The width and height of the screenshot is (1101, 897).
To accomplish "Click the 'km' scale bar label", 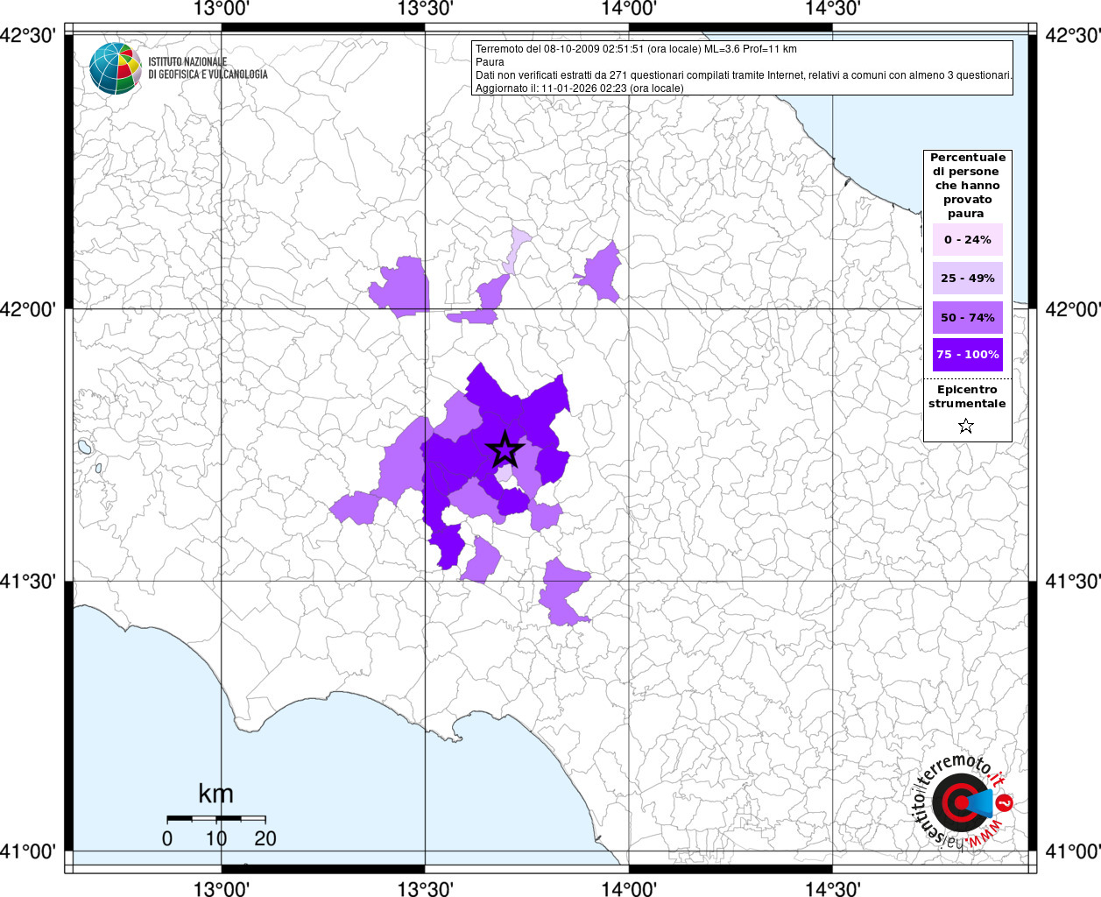I will tap(215, 794).
